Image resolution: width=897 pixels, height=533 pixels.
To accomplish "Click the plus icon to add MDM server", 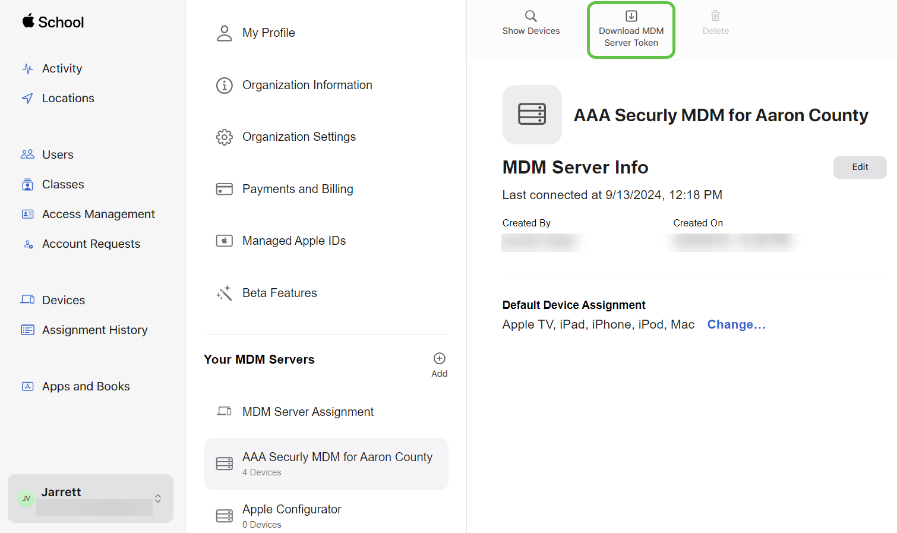I will click(440, 358).
